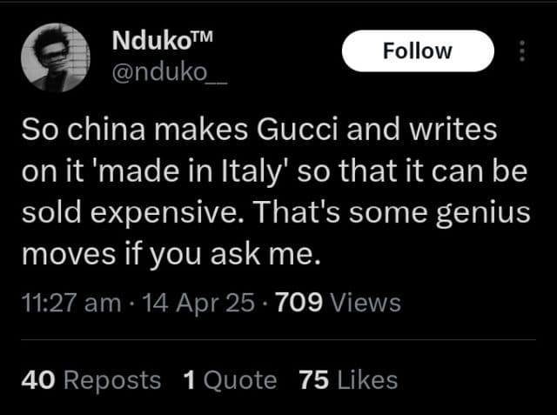Show the Likes list
Image resolution: width=557 pixels, height=415 pixels.
click(366, 380)
